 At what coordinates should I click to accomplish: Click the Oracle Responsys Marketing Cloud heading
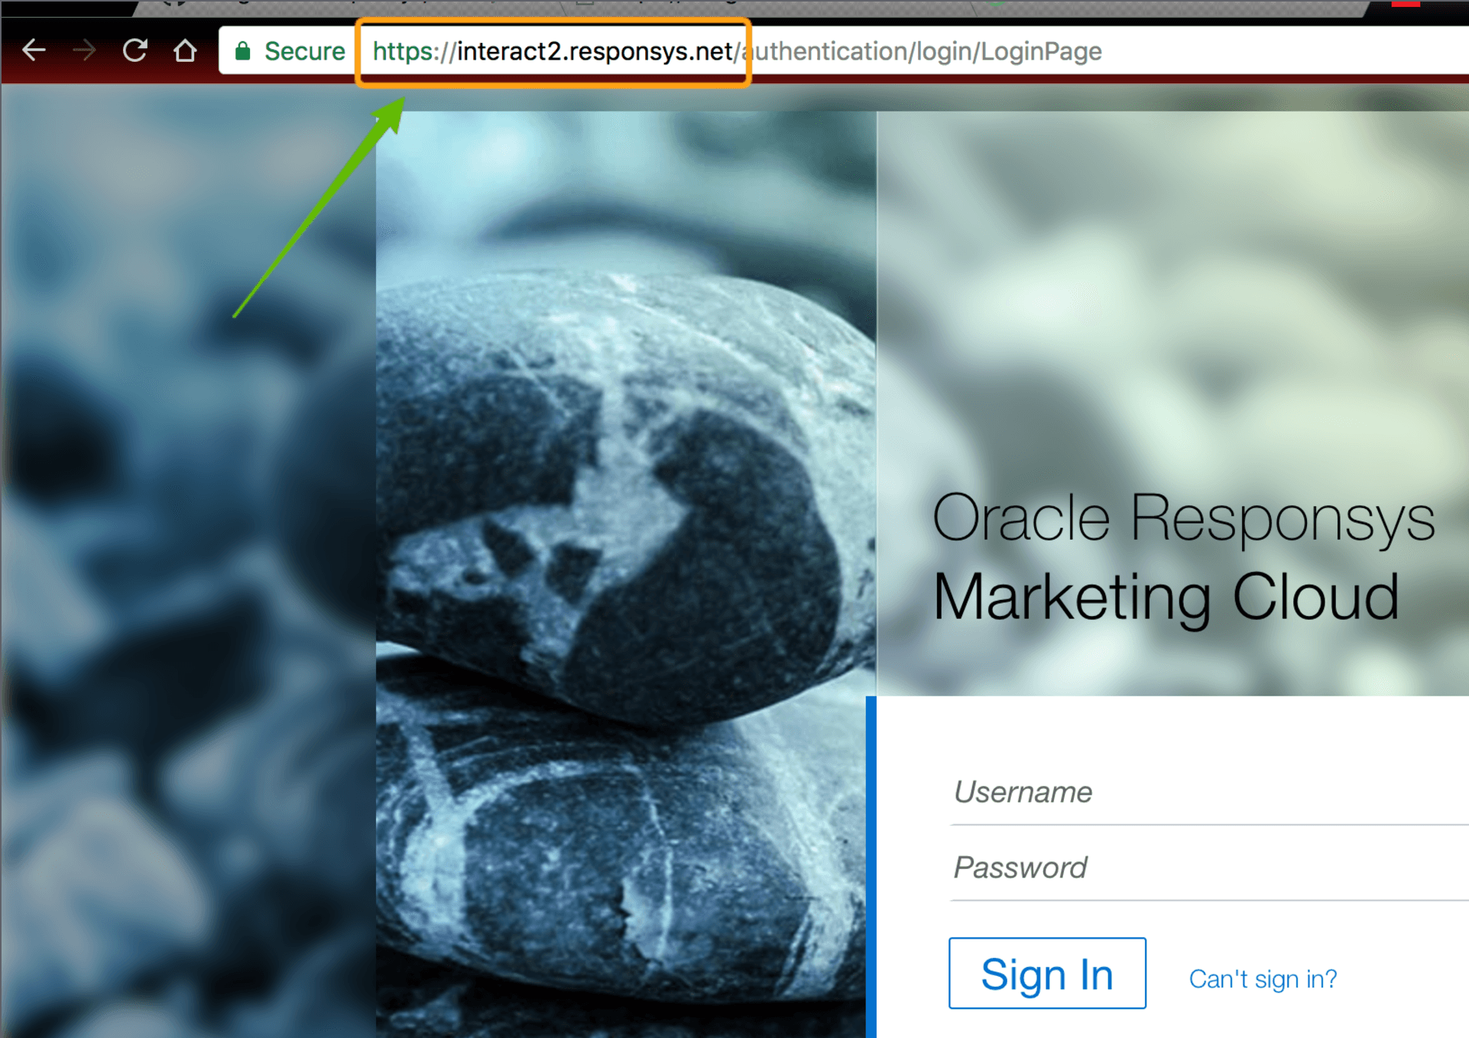point(1183,558)
